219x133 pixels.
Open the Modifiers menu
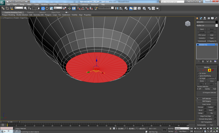[x=44, y=4]
